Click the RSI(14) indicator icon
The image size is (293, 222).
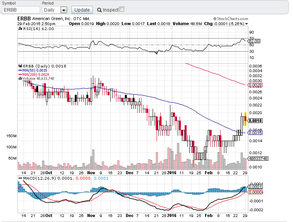click(20, 29)
